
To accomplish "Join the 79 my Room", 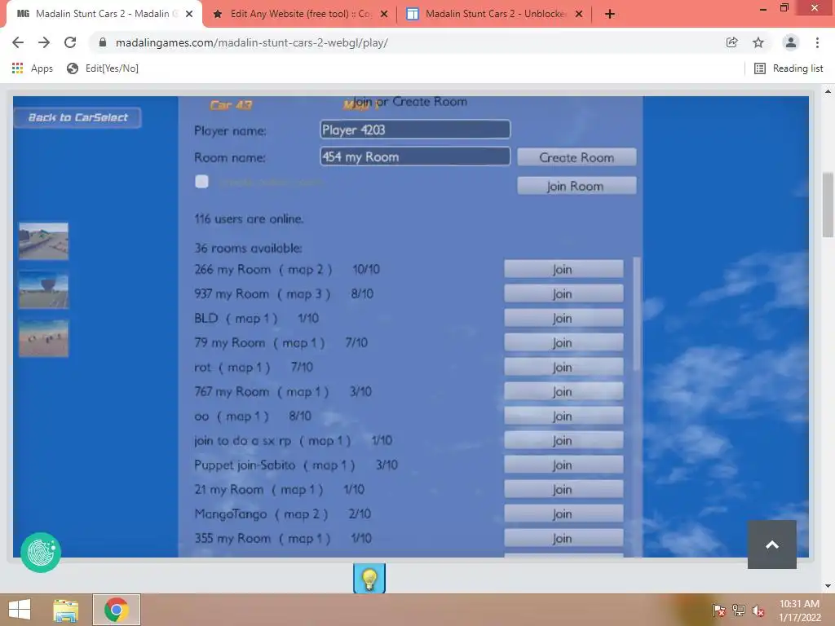I will point(563,343).
